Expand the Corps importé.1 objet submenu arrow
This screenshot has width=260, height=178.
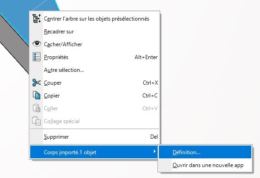(x=155, y=151)
